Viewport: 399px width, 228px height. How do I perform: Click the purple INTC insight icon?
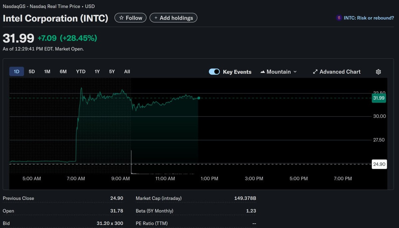coord(339,18)
